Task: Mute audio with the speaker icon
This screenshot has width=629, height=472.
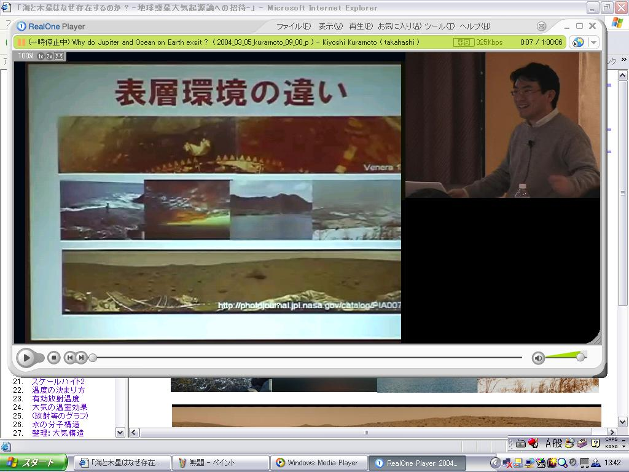Action: [538, 358]
